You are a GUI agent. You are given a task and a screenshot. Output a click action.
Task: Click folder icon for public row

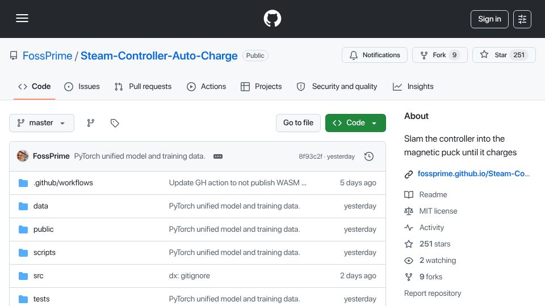click(x=23, y=229)
